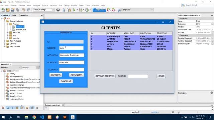Toggle Navigator sort by source icon
The width and height of the screenshot is (214, 120).
37,108
